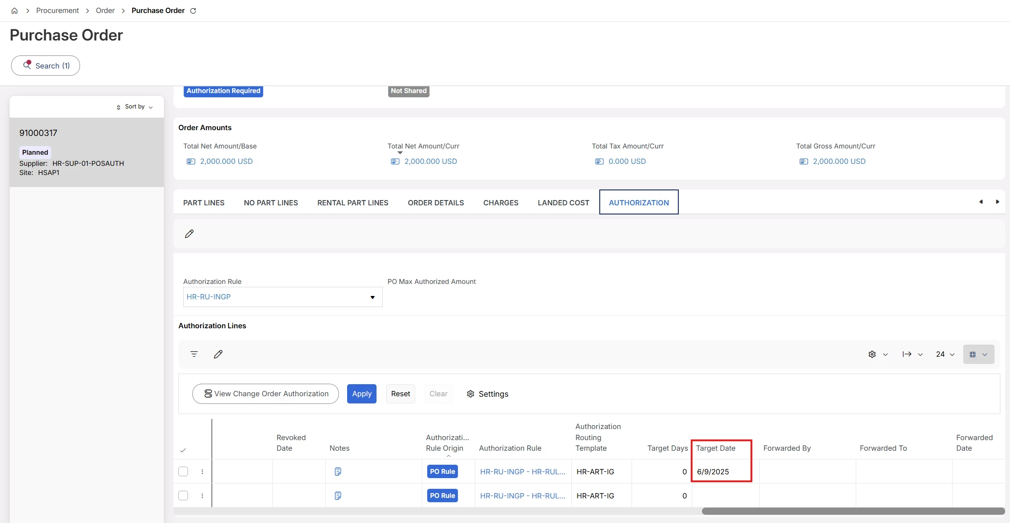The width and height of the screenshot is (1010, 523).
Task: Open the Sort by dropdown
Action: tap(135, 107)
